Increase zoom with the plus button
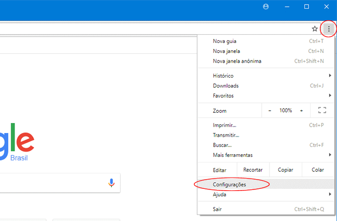This screenshot has height=221, width=337. pos(301,110)
